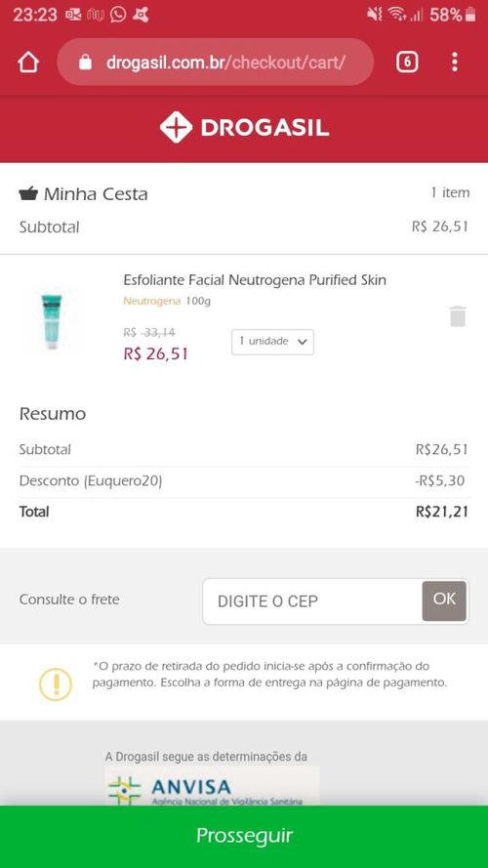Viewport: 488px width, 868px height.
Task: Tap the padlock site security icon
Action: pos(85,62)
